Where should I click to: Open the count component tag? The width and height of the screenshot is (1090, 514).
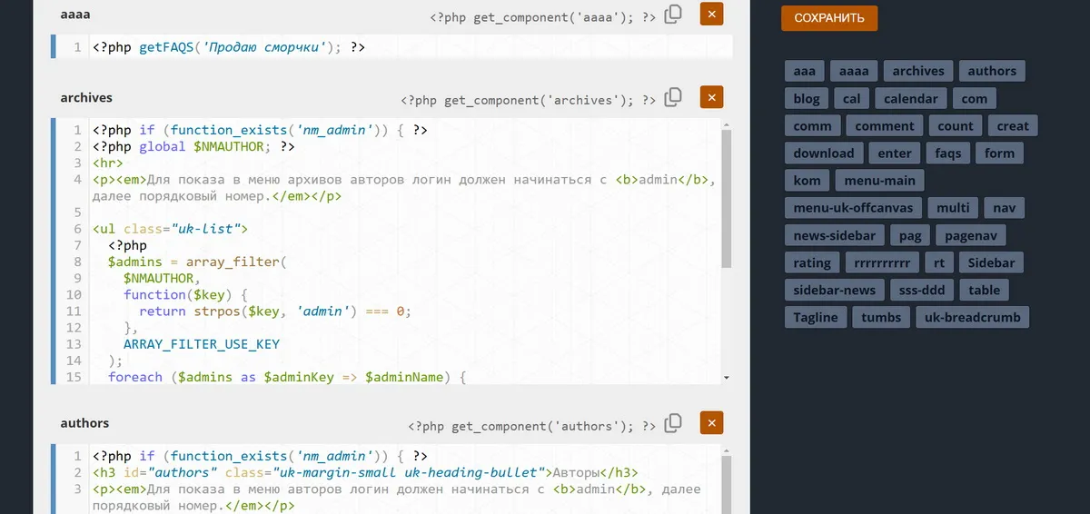click(956, 126)
